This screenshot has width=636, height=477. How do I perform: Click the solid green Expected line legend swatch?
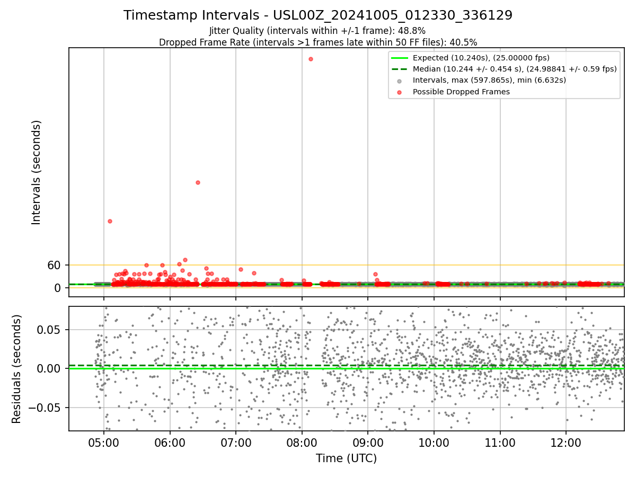coord(399,58)
